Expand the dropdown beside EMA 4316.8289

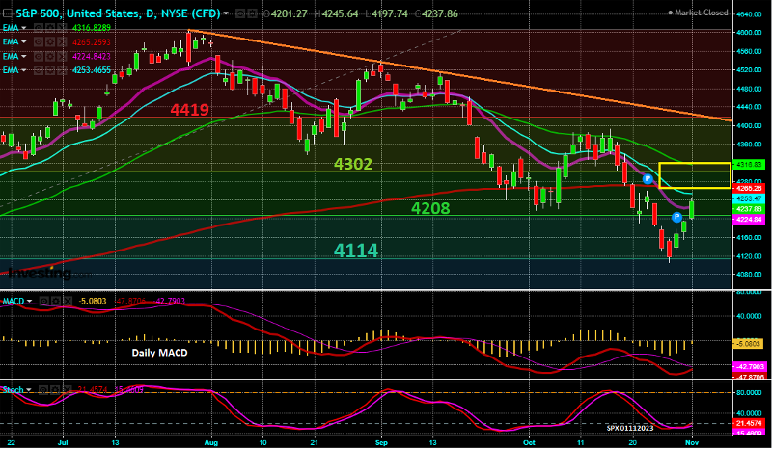coord(23,28)
